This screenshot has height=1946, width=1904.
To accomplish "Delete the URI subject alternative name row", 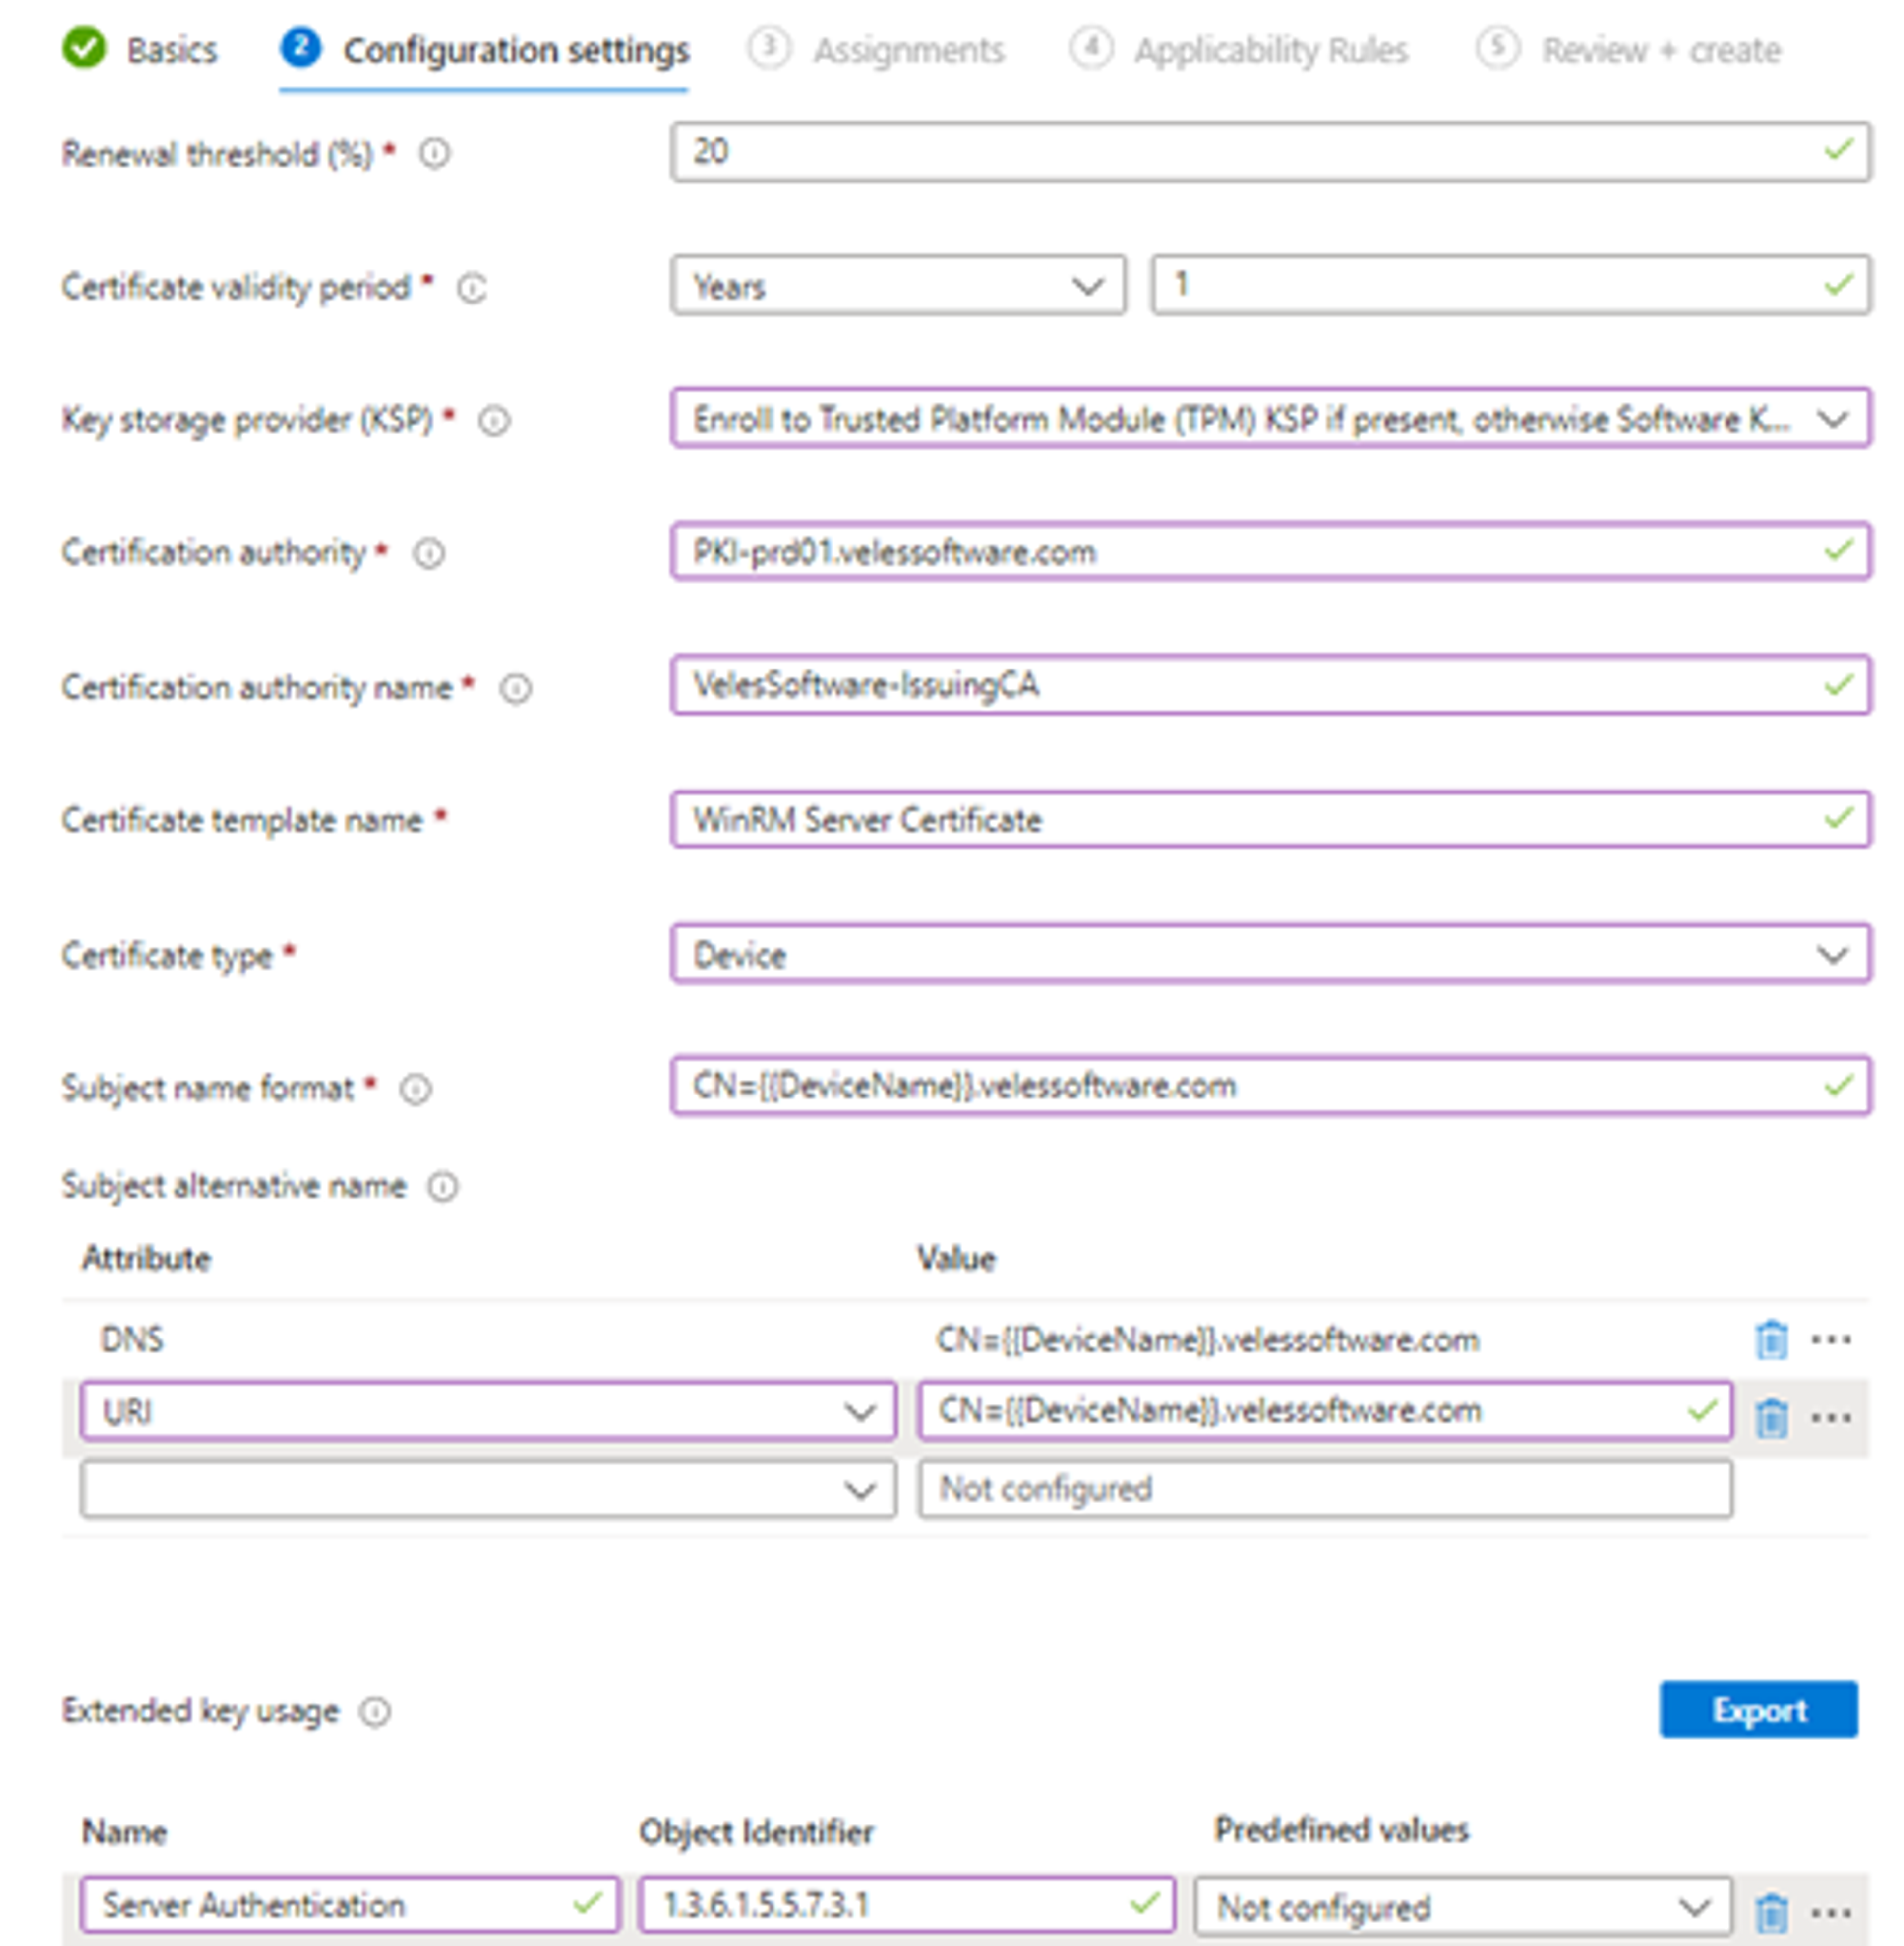I will pos(1771,1417).
